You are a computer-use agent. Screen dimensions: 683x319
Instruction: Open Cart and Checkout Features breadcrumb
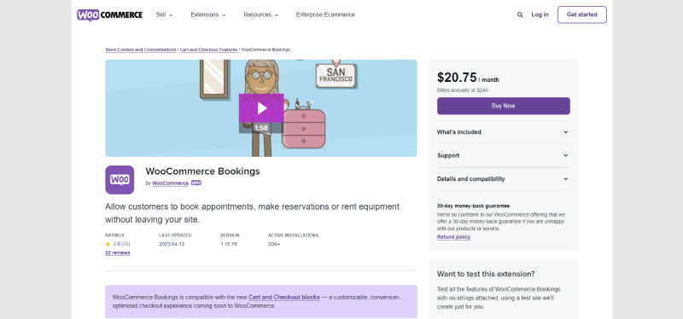pos(208,50)
